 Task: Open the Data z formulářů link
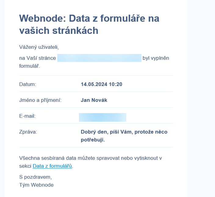[x=52, y=166]
